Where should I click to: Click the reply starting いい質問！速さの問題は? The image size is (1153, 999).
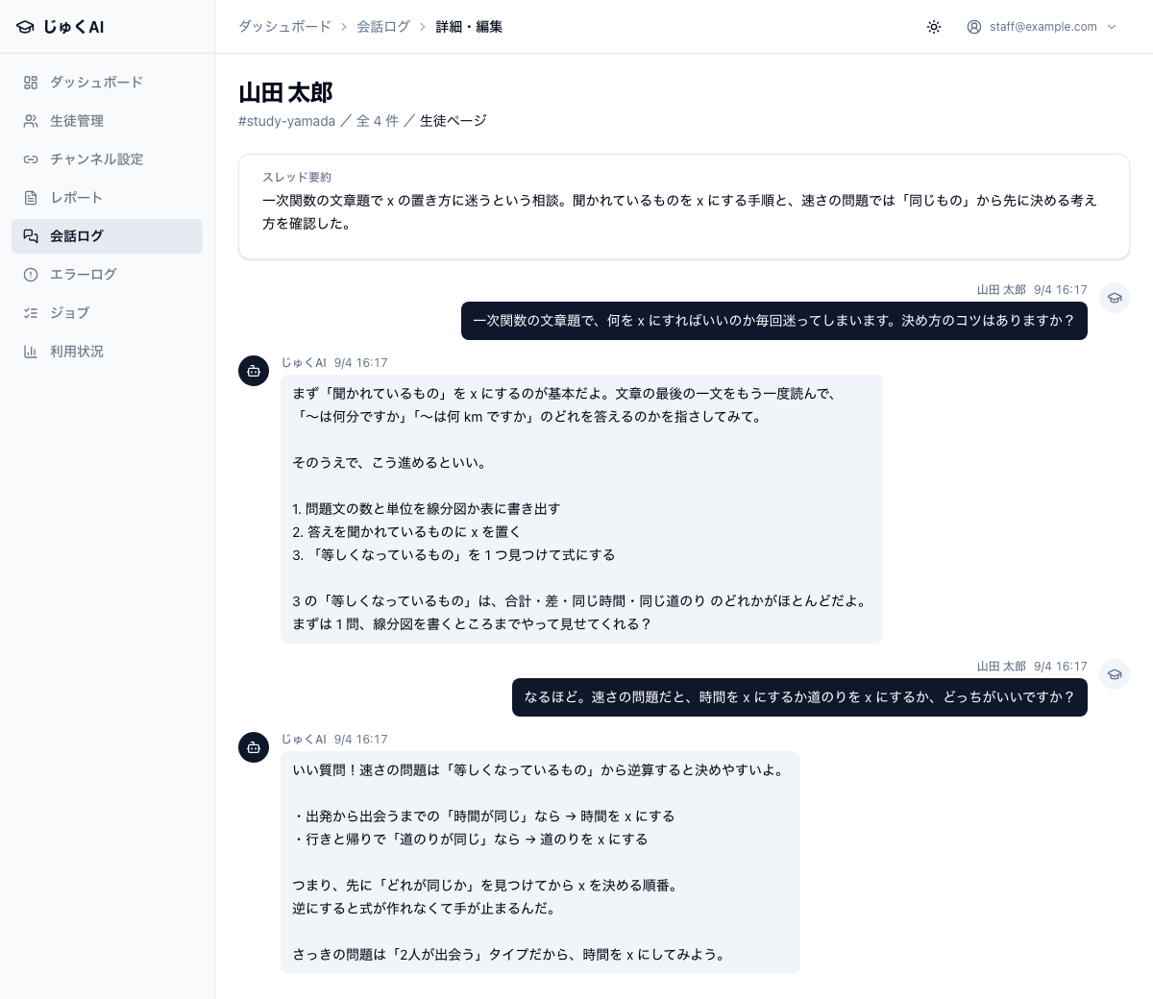tap(540, 863)
